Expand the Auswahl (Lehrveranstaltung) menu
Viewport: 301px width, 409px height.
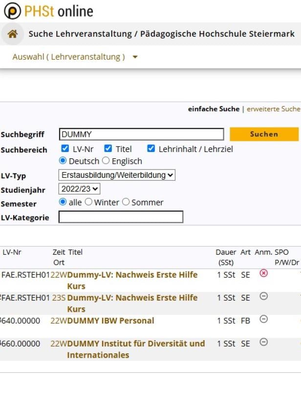pos(75,57)
